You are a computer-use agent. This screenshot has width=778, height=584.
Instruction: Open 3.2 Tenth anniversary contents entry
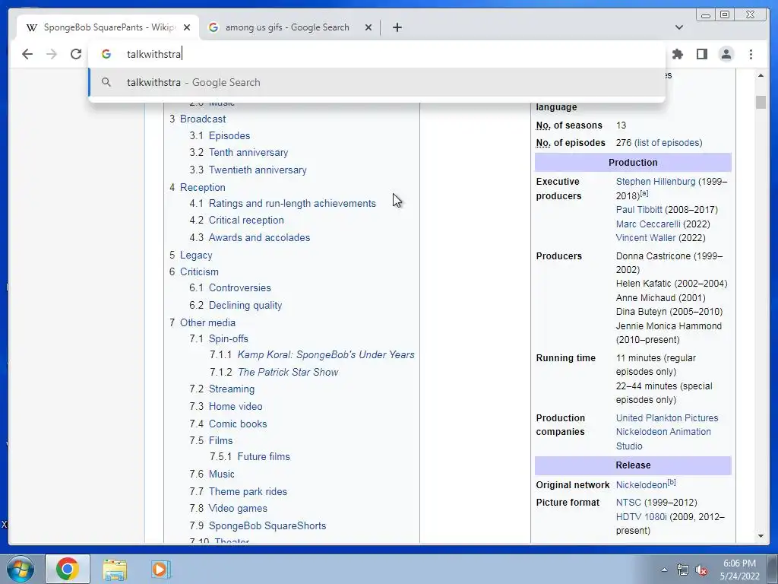[248, 152]
